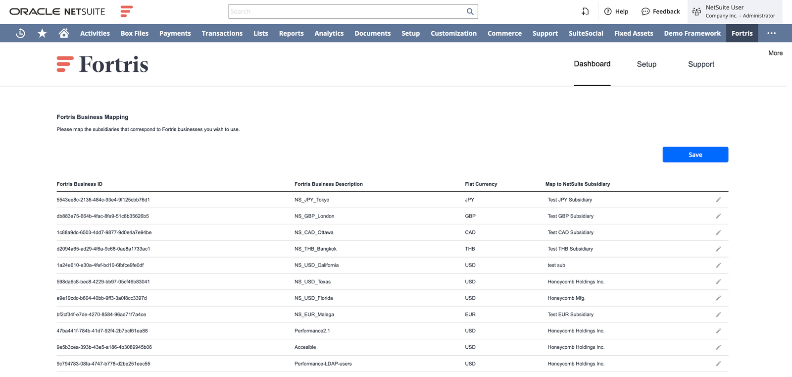Select the Test GBP Subsidiary cell
The width and height of the screenshot is (792, 377).
tap(570, 216)
